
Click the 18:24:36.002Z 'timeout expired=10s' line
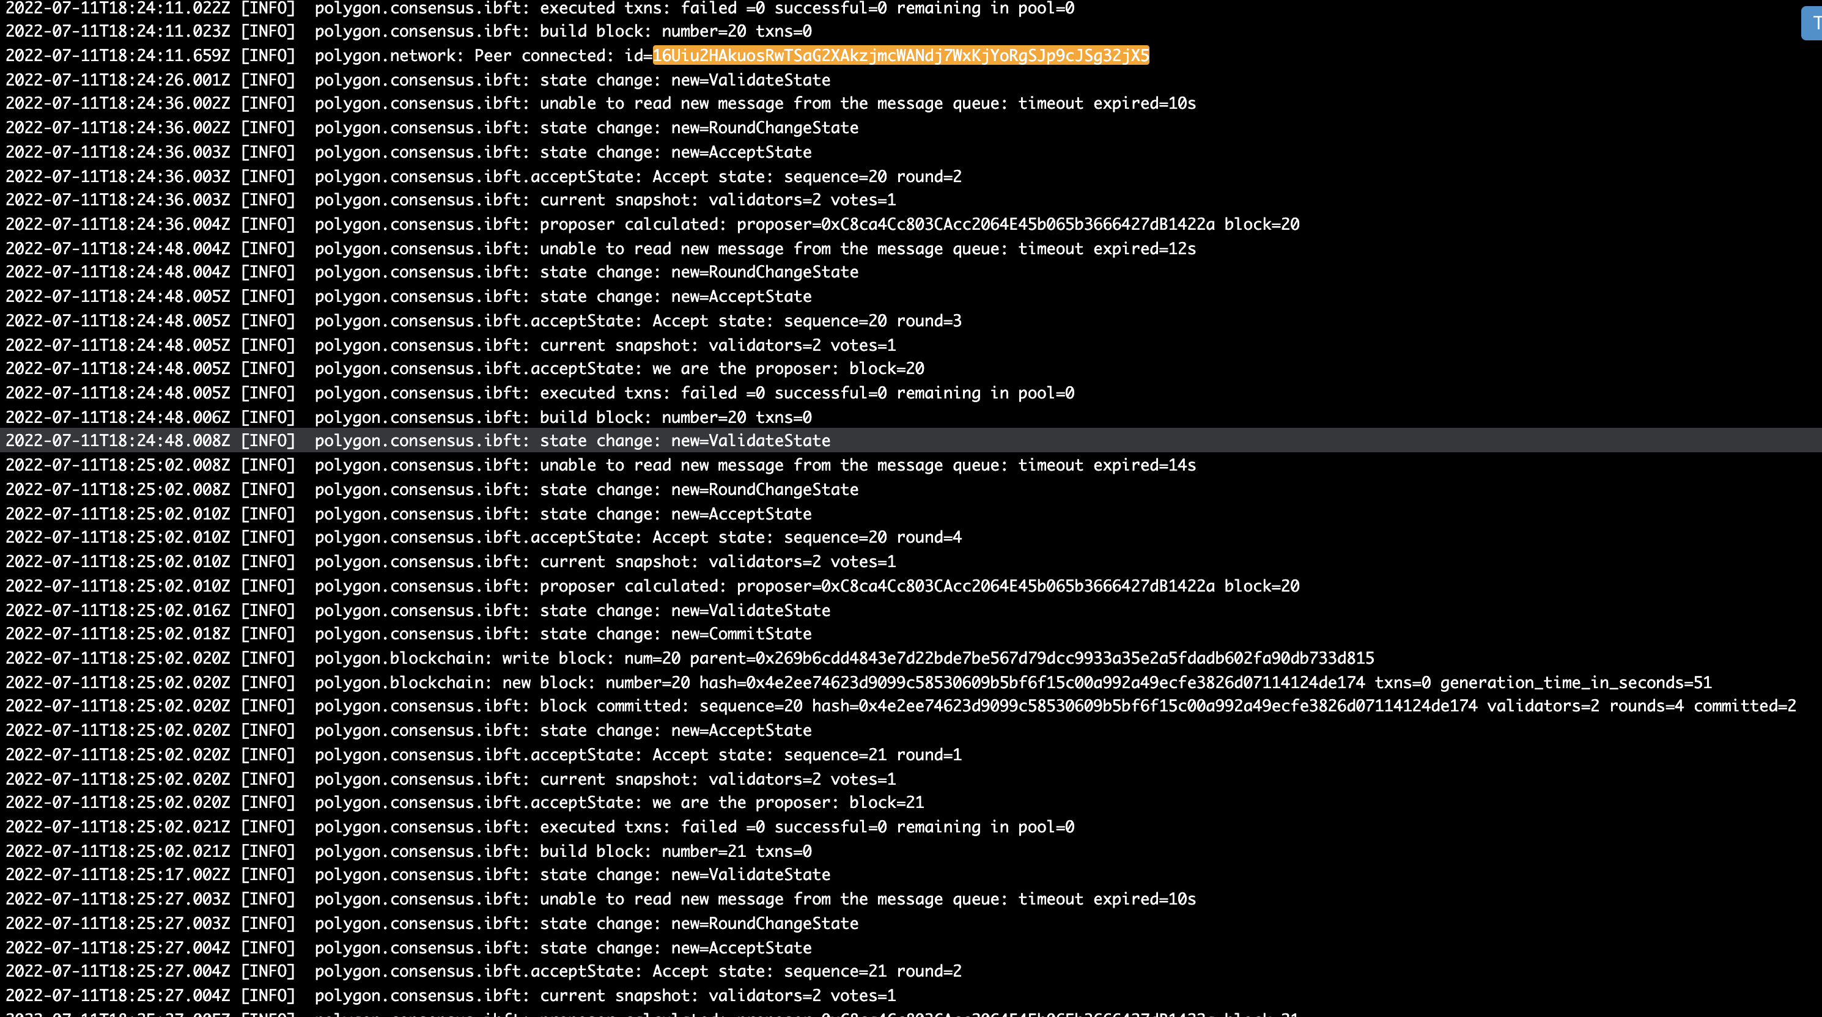pos(600,103)
